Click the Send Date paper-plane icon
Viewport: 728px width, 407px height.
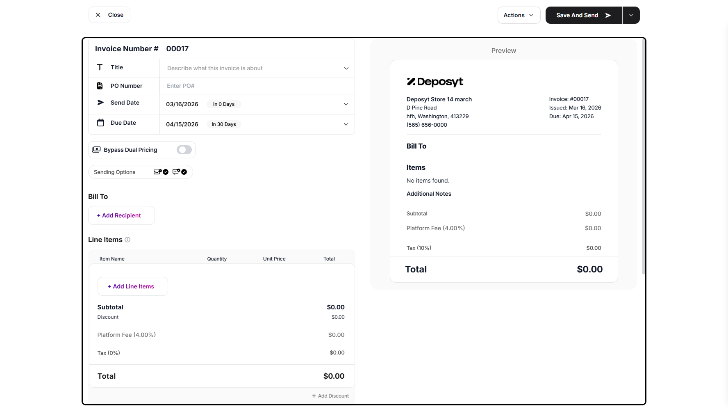tap(100, 103)
